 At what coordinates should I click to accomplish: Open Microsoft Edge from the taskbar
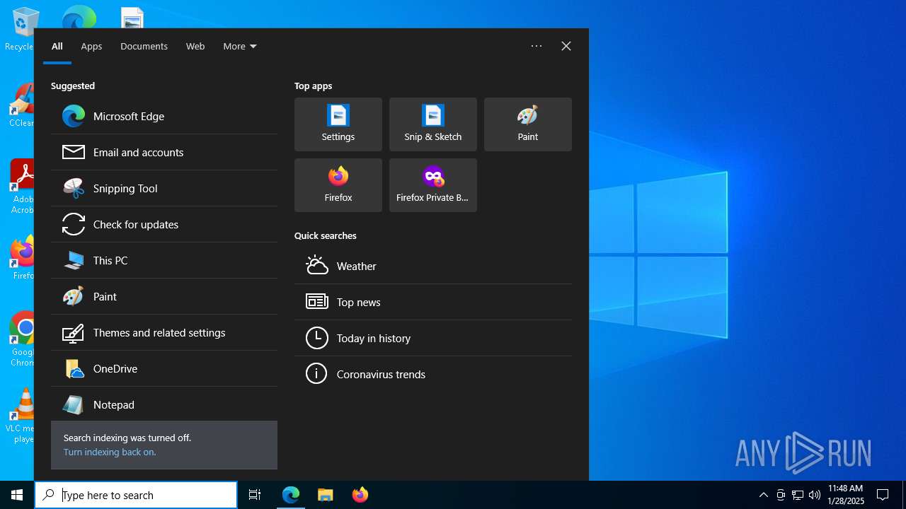click(291, 495)
